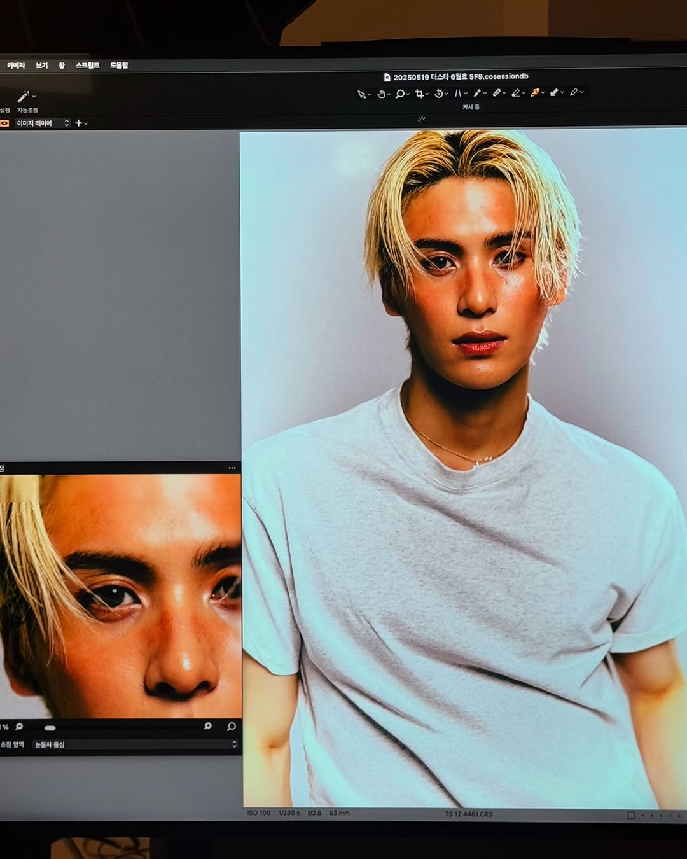
Task: Open the 카메라 menu
Action: coord(16,66)
